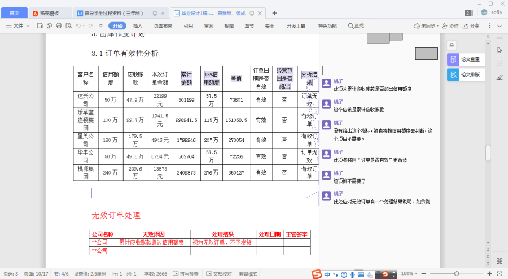The height and width of the screenshot is (279, 508).
Task: Click the cloud not-synced icon
Action: [x=417, y=26]
